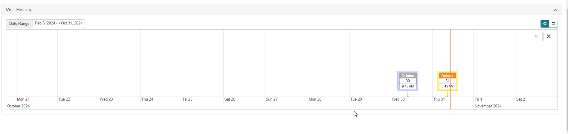Image resolution: width=568 pixels, height=134 pixels.
Task: Click the crosshair center-timeline icon
Action: click(x=537, y=36)
